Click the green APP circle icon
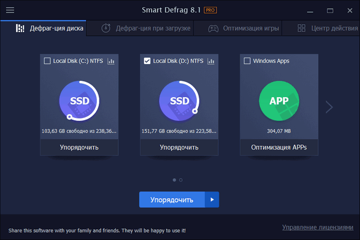This screenshot has height=240, width=360. pyautogui.click(x=279, y=101)
